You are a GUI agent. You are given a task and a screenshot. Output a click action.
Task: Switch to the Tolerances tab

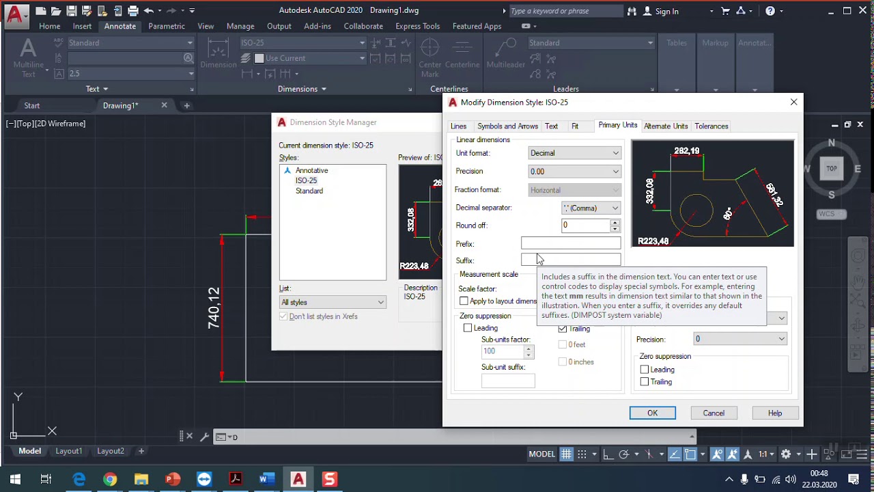(x=711, y=126)
